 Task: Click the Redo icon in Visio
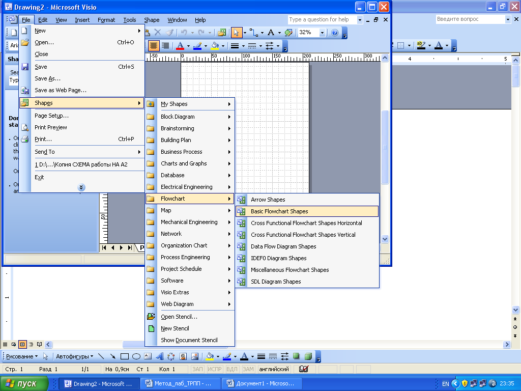201,33
